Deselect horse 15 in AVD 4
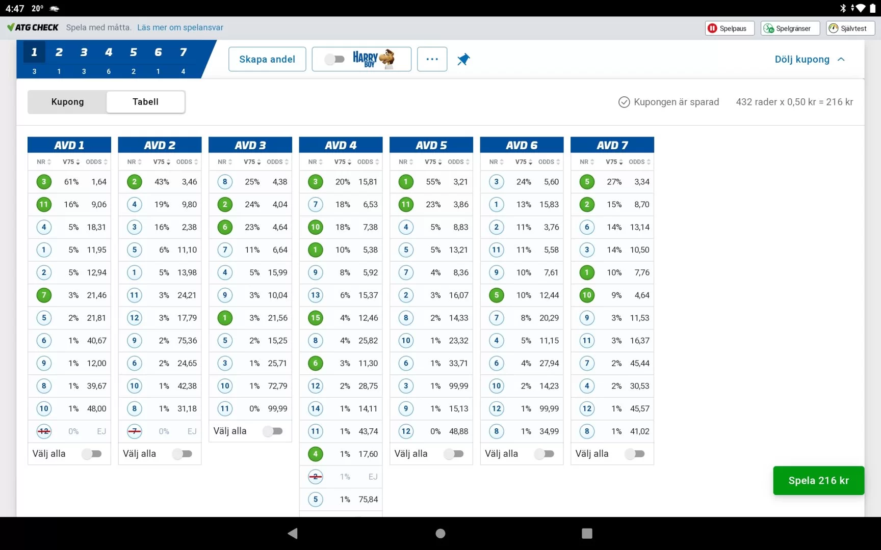Image resolution: width=881 pixels, height=550 pixels. point(316,318)
